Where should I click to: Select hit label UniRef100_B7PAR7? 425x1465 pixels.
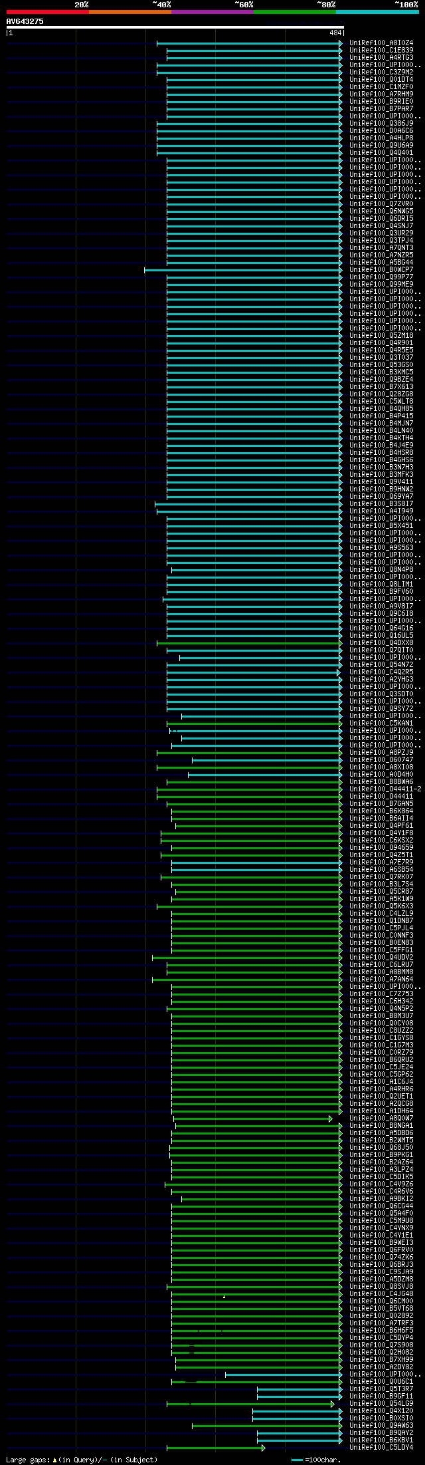pyautogui.click(x=381, y=108)
